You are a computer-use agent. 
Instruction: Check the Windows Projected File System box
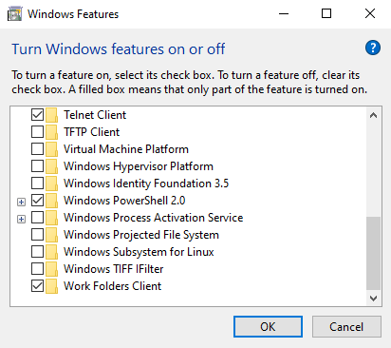coord(37,235)
